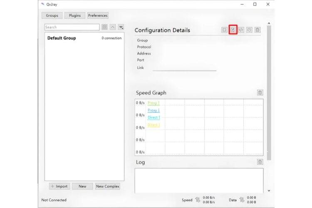Click the delete connection trash icon

[258, 30]
